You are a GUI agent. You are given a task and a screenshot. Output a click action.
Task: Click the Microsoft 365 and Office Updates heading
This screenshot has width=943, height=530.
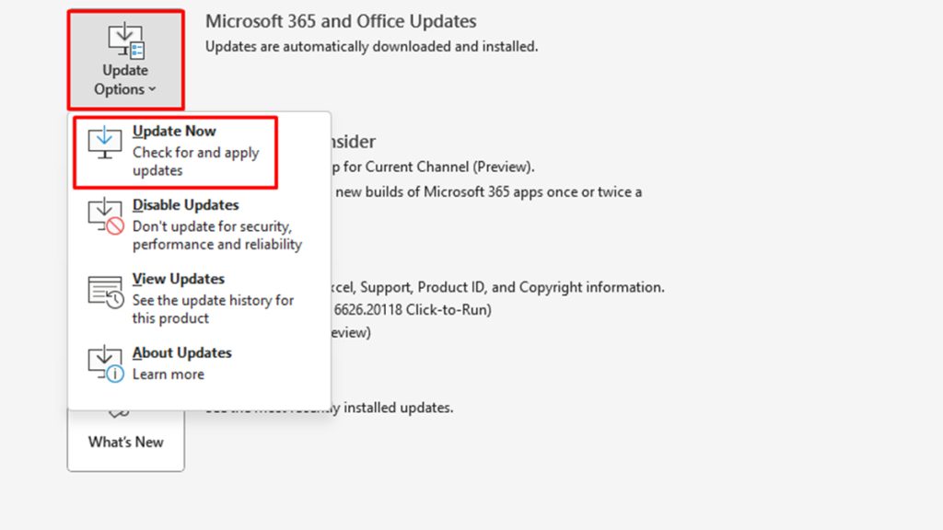coord(341,20)
